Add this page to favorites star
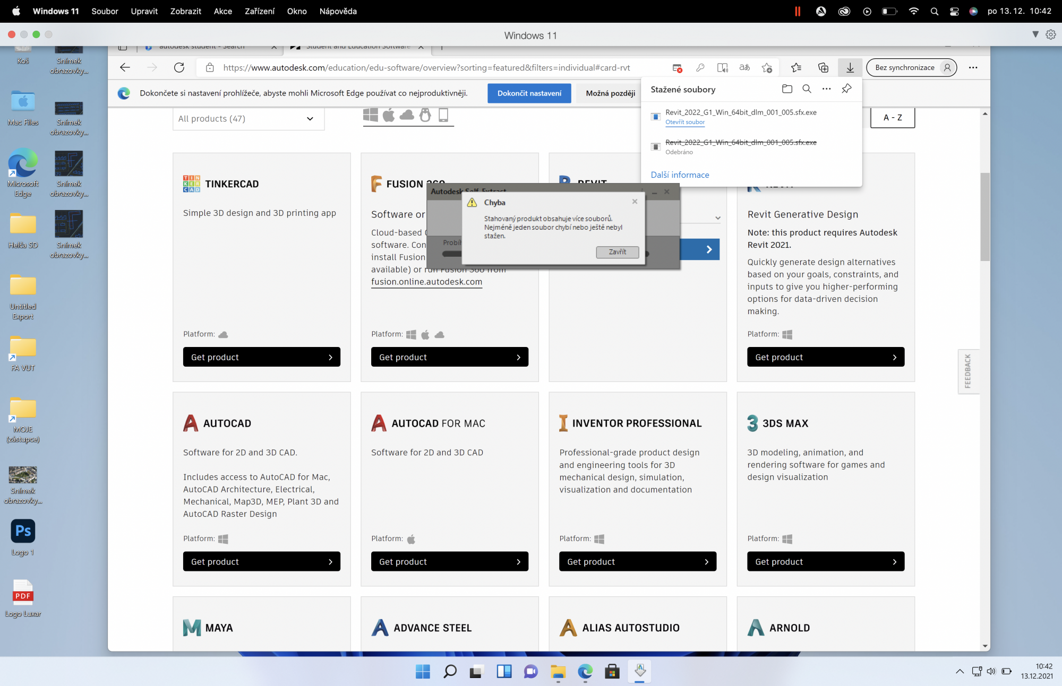This screenshot has height=686, width=1062. click(767, 67)
